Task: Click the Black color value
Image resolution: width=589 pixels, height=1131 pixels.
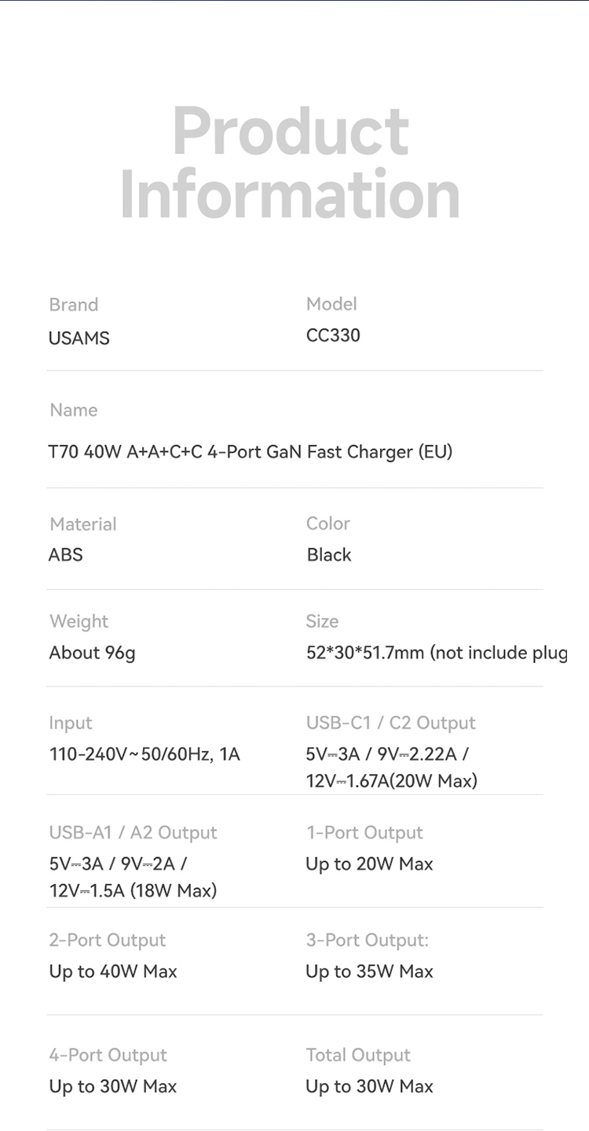Action: (329, 554)
